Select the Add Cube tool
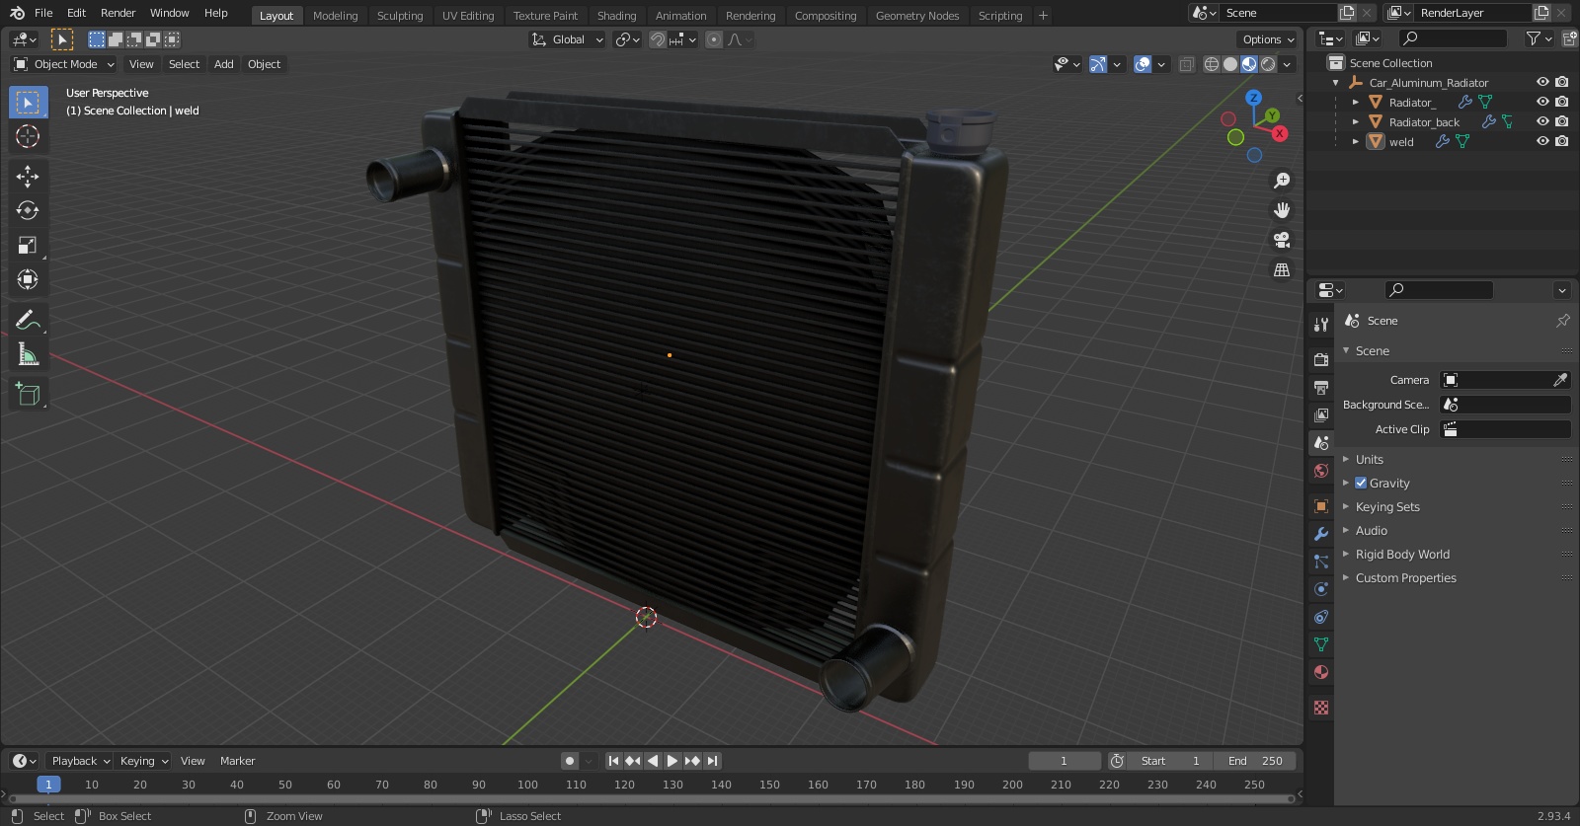The height and width of the screenshot is (826, 1580). [x=28, y=395]
